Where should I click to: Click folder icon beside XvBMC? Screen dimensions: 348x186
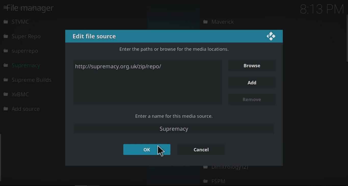click(6, 95)
